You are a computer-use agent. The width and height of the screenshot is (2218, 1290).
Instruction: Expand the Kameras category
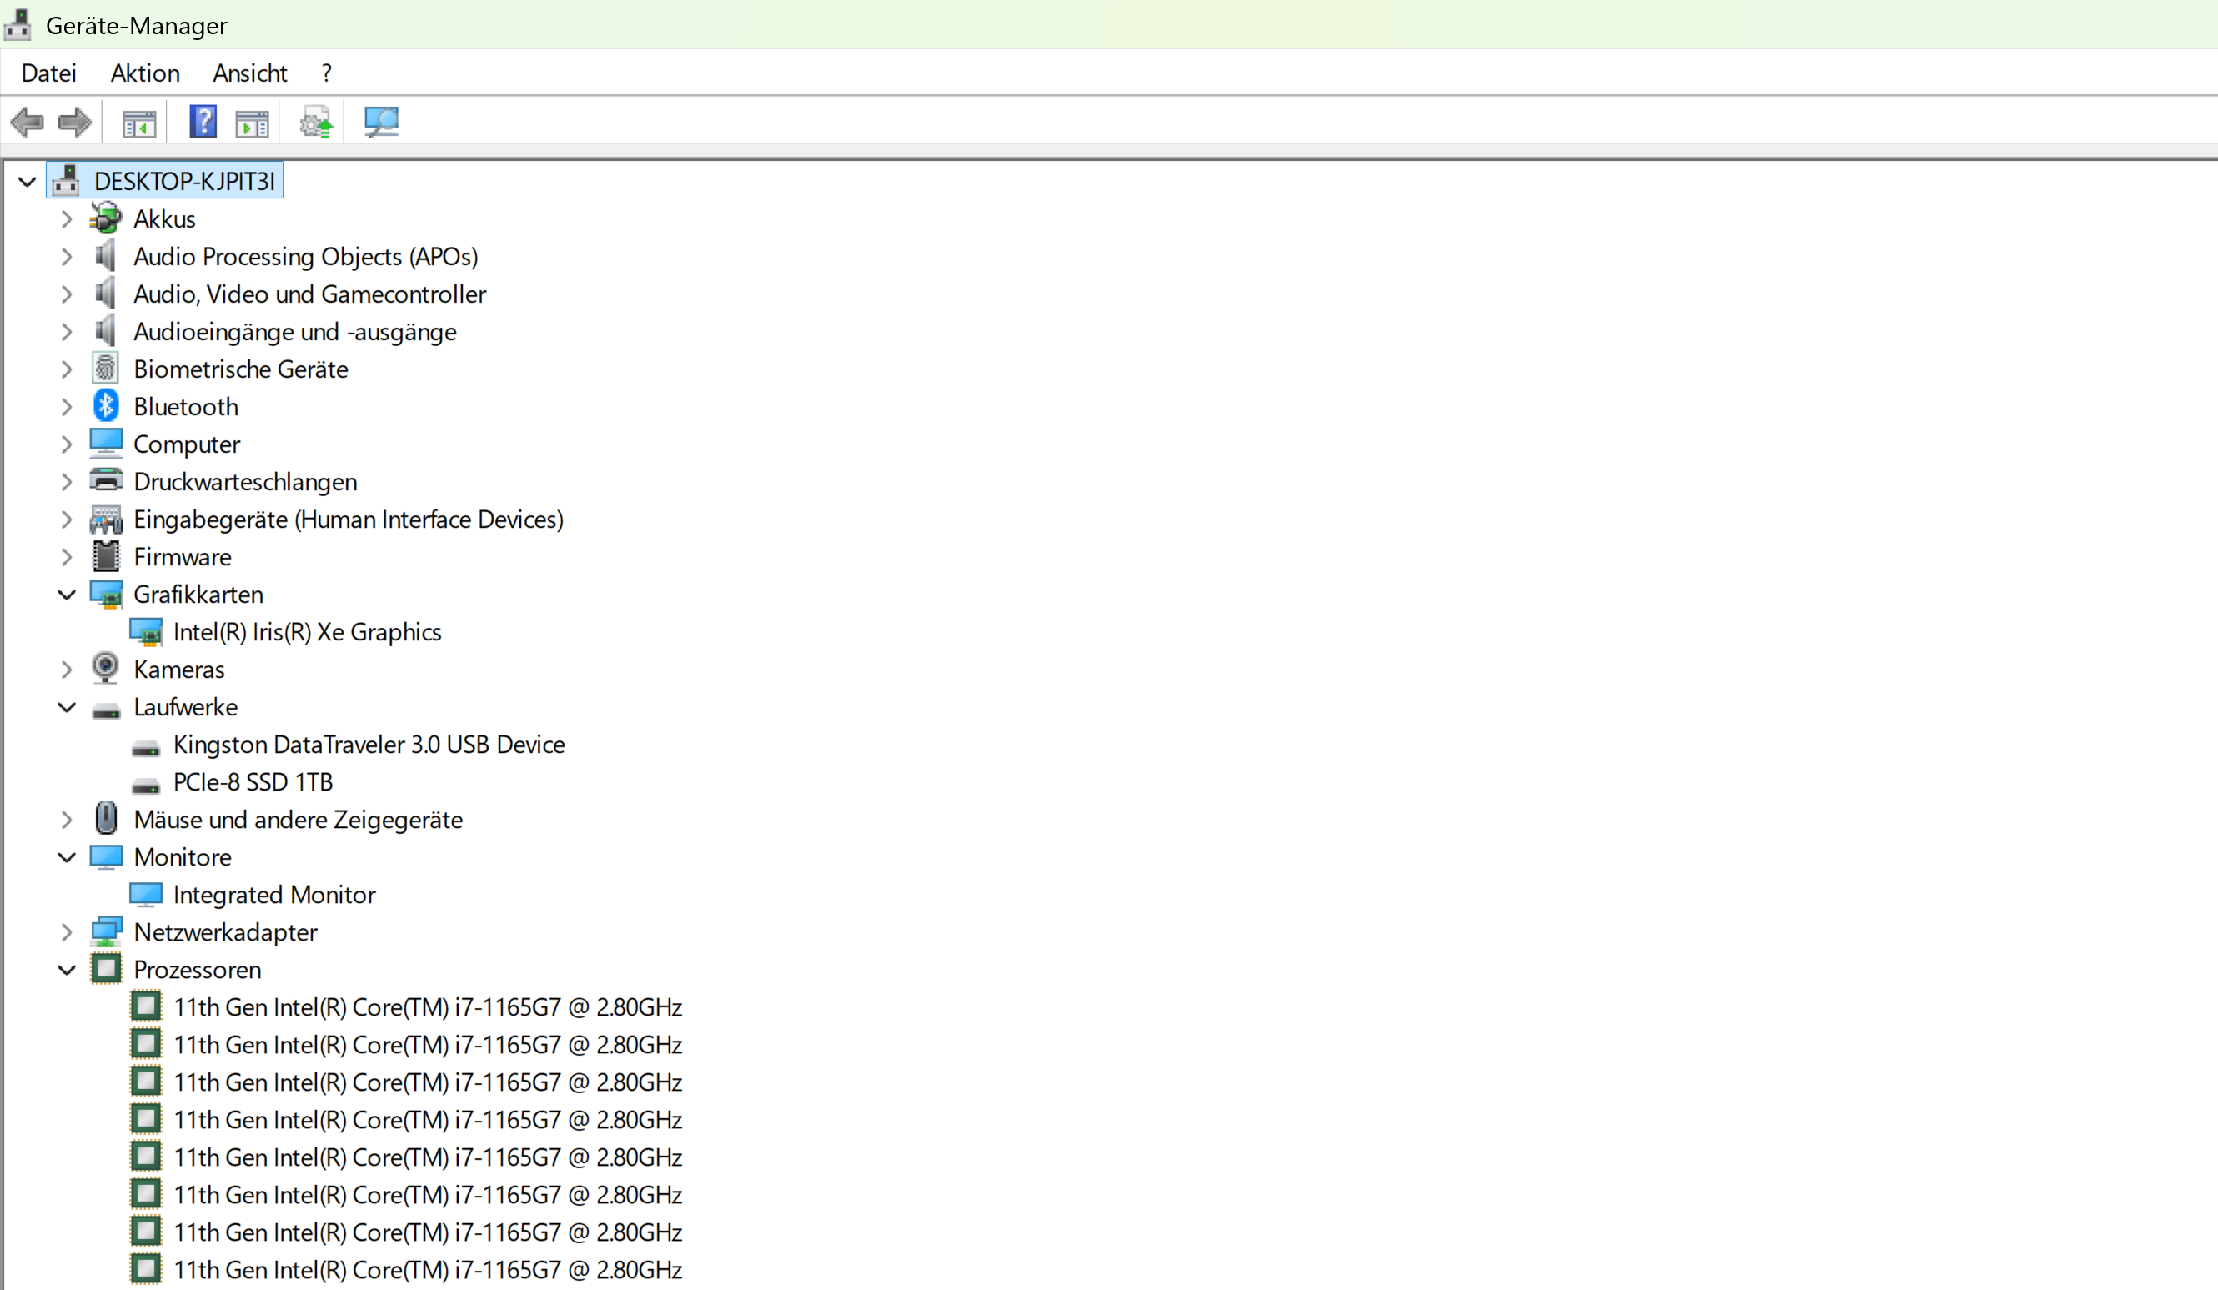pyautogui.click(x=67, y=670)
